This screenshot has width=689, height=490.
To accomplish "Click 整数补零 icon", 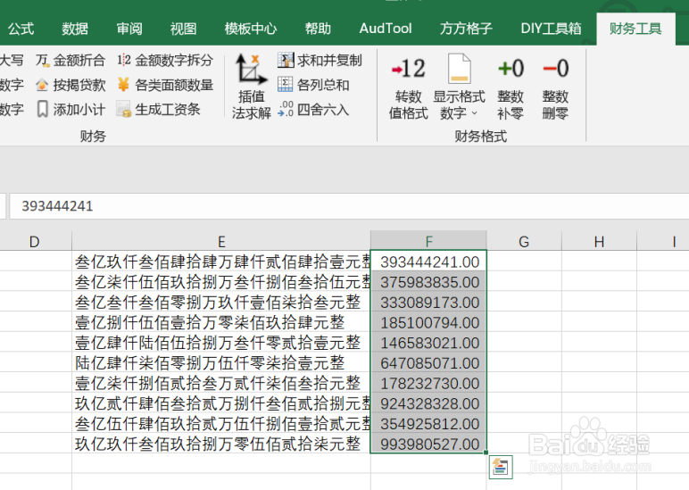I will (x=511, y=69).
